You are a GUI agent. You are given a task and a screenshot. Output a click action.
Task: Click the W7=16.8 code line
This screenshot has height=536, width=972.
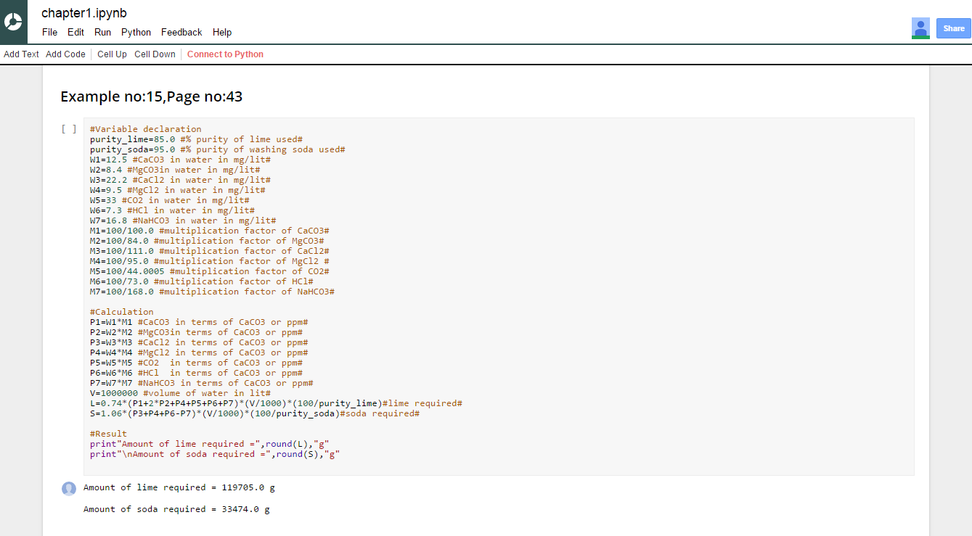[x=183, y=220]
